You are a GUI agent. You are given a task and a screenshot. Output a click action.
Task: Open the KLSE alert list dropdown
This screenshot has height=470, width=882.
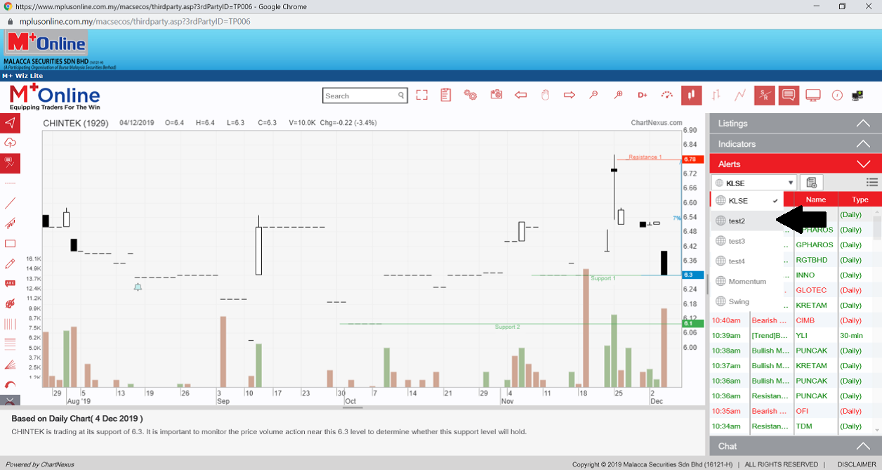coord(754,183)
